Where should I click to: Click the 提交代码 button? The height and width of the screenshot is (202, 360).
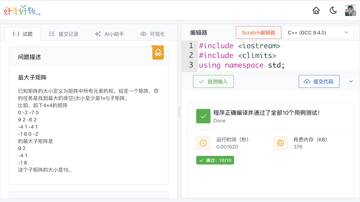pyautogui.click(x=319, y=81)
